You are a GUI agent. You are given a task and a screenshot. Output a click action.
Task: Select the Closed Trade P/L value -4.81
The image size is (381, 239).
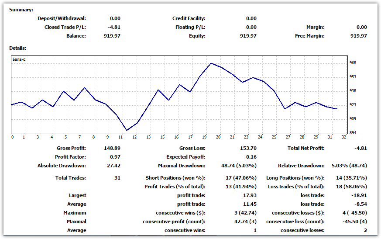pos(115,27)
